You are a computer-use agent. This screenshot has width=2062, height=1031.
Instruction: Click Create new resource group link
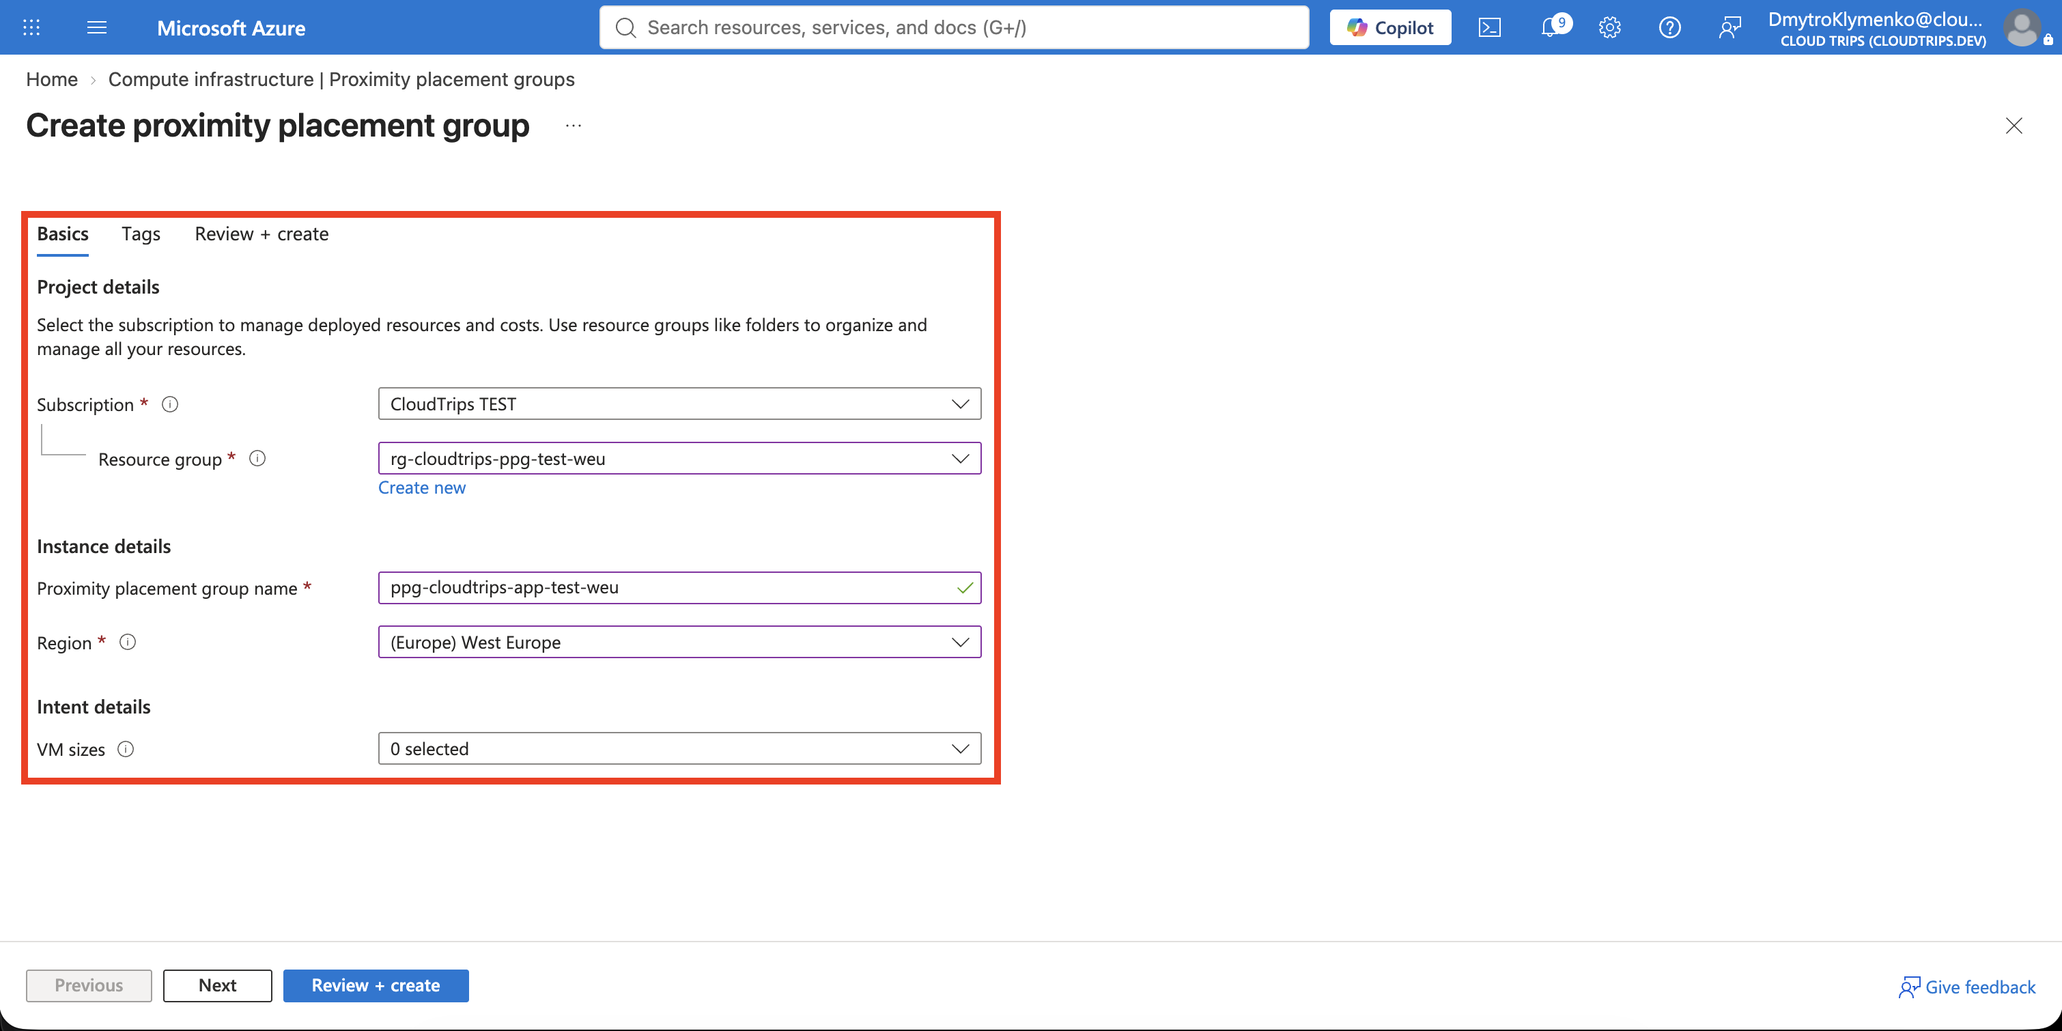[x=422, y=488]
